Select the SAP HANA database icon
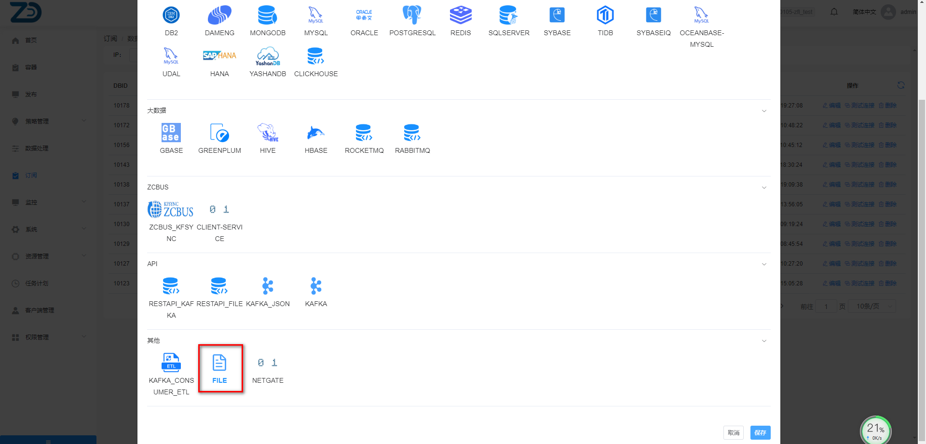 pyautogui.click(x=219, y=56)
